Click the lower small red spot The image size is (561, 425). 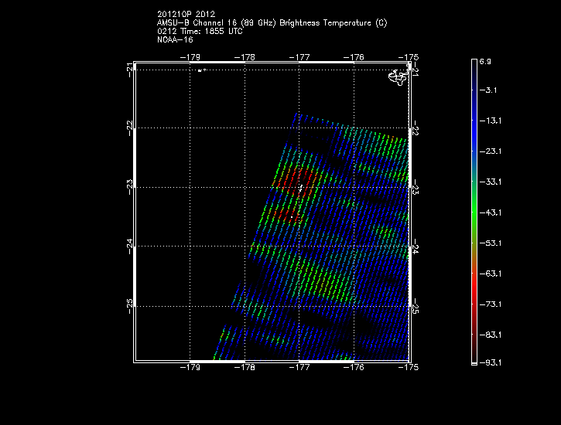point(286,215)
